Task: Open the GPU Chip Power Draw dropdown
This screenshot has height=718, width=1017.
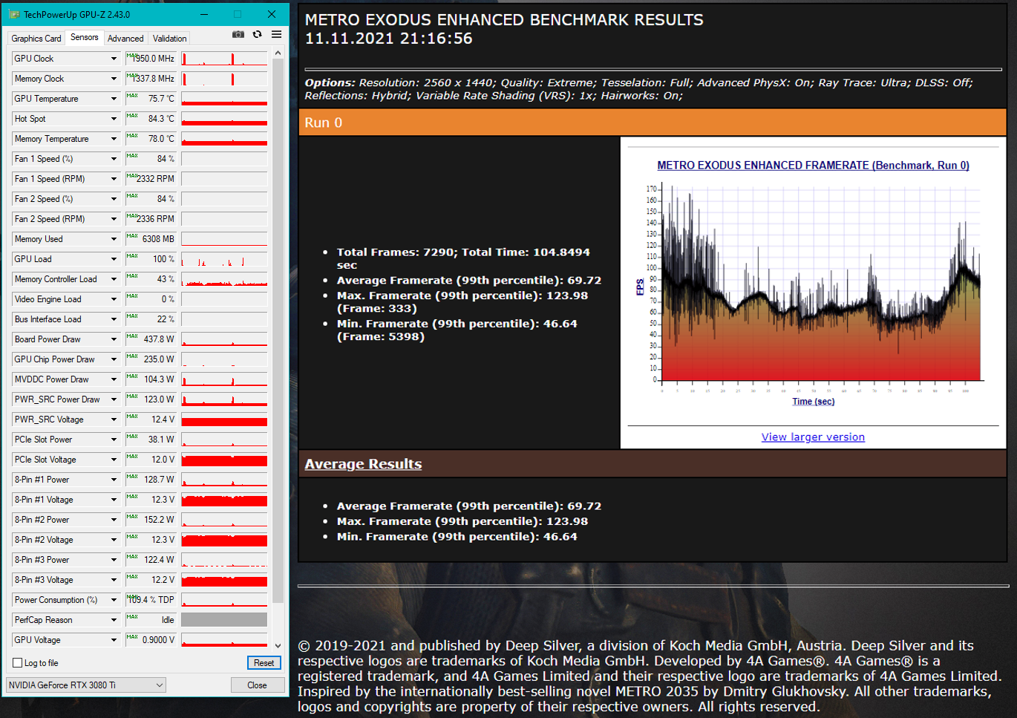Action: [x=114, y=359]
